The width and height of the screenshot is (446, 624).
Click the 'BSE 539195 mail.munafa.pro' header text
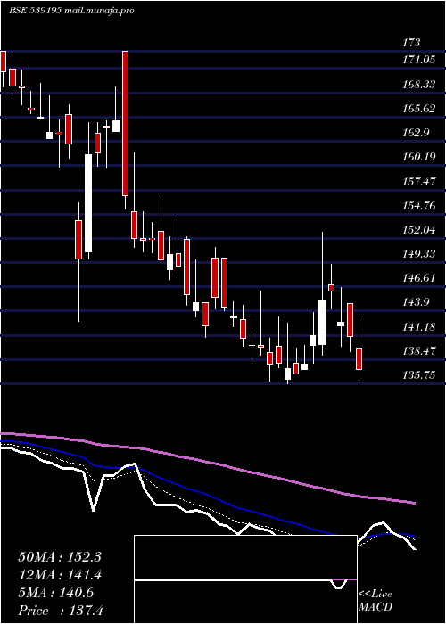71,11
